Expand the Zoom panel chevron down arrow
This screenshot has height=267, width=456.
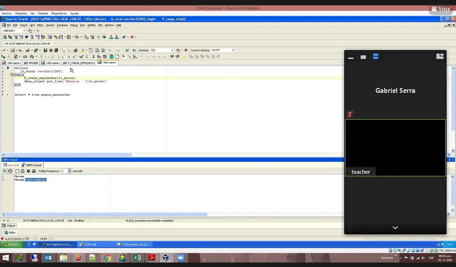[x=395, y=228]
